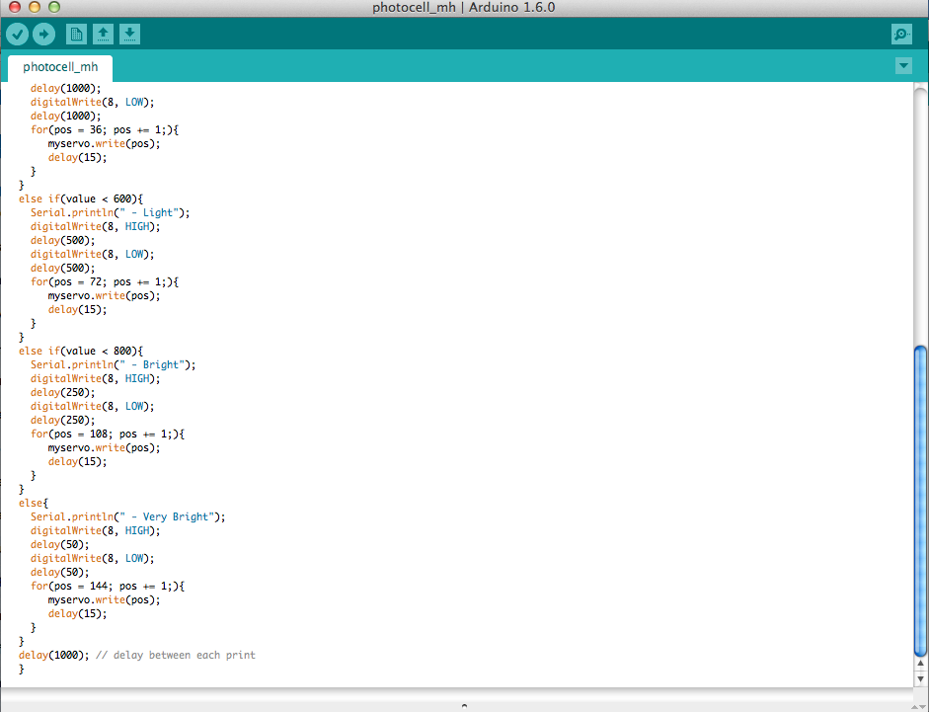Screen dimensions: 929x712
Task: Click the red close window button
Action: coord(15,7)
